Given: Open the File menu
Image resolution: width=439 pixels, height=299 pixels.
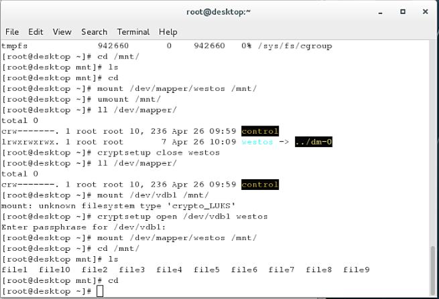Looking at the screenshot, I should 12,32.
